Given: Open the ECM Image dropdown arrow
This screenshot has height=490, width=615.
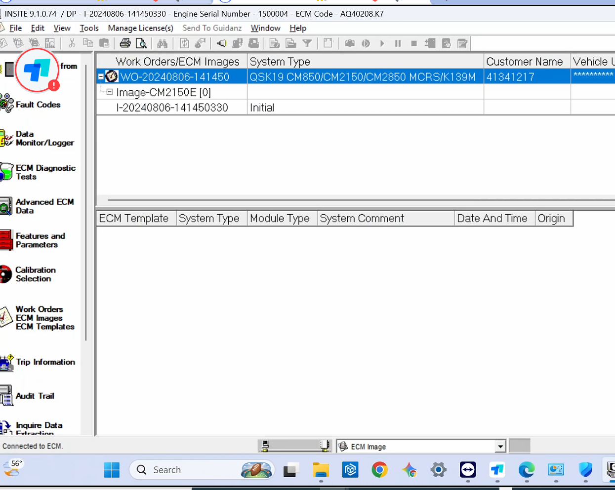Looking at the screenshot, I should pyautogui.click(x=500, y=446).
